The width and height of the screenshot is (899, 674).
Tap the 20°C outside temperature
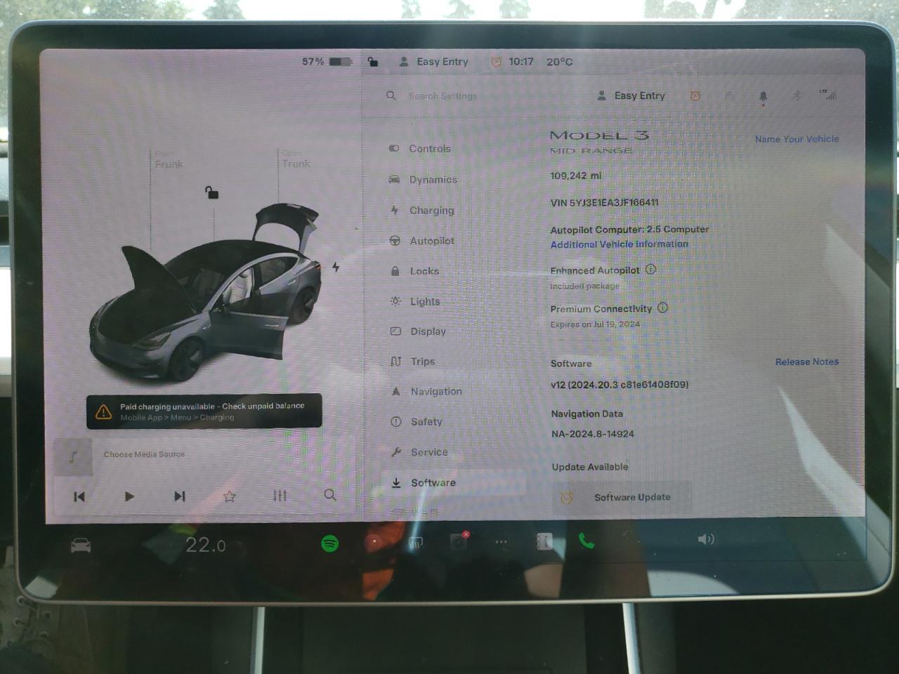559,62
